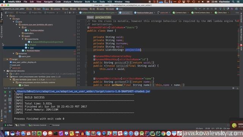This screenshot has height=137, width=243.
Task: Launch Skype from the Dock
Action: [88, 134]
